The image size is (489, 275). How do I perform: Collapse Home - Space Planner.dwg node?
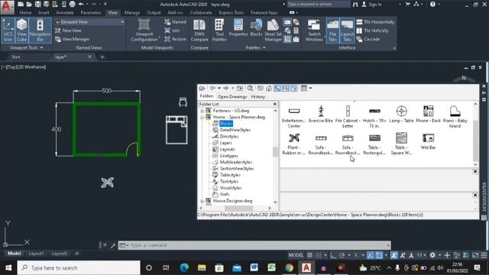[x=202, y=117]
